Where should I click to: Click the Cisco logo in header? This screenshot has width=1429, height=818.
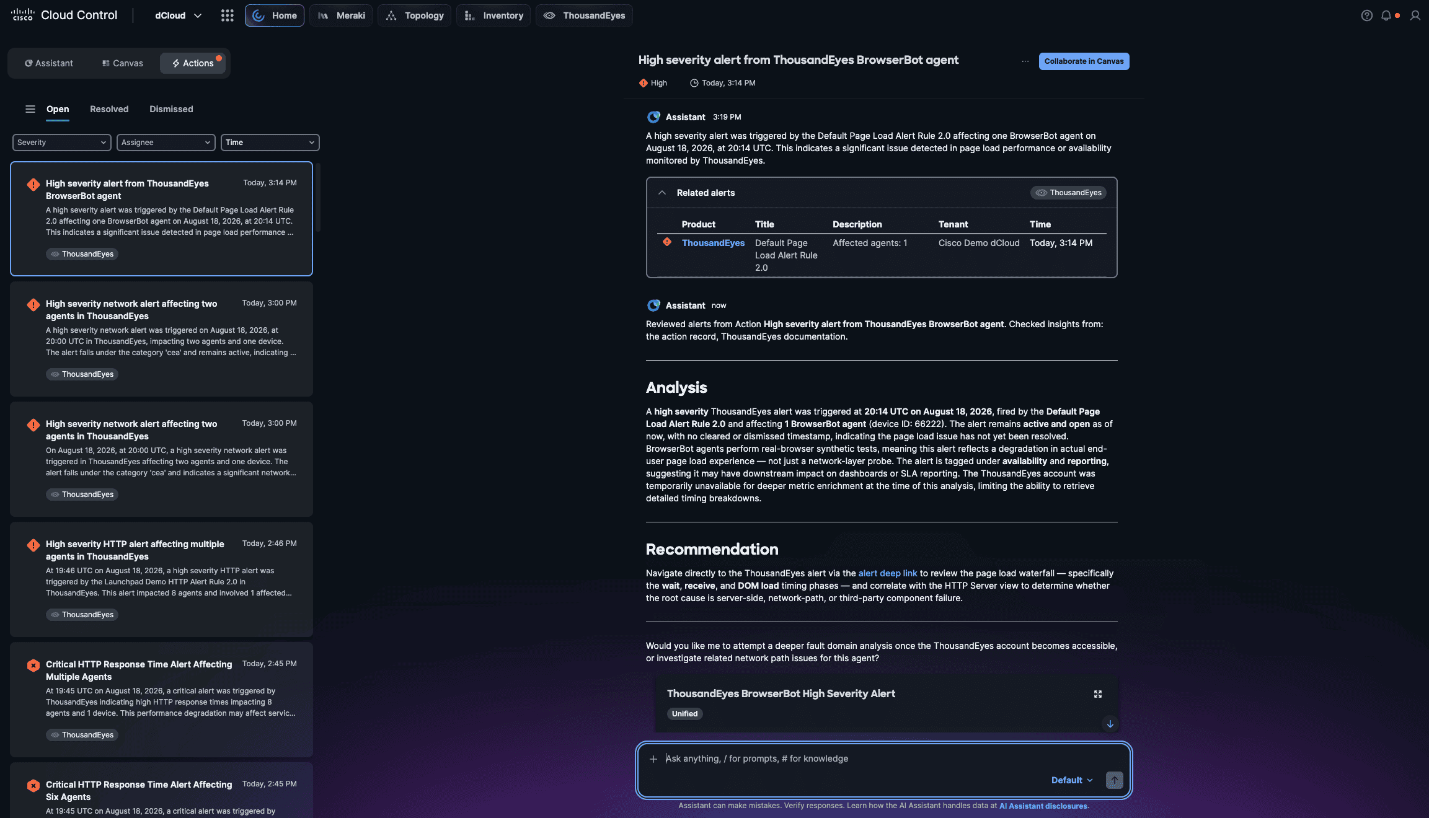(22, 15)
